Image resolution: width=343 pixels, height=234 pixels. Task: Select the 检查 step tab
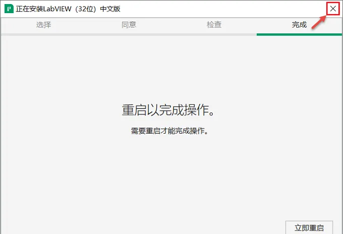[x=214, y=25]
